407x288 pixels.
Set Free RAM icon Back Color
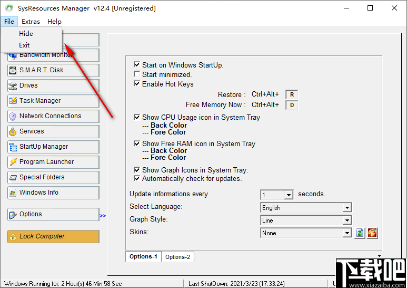coord(168,151)
